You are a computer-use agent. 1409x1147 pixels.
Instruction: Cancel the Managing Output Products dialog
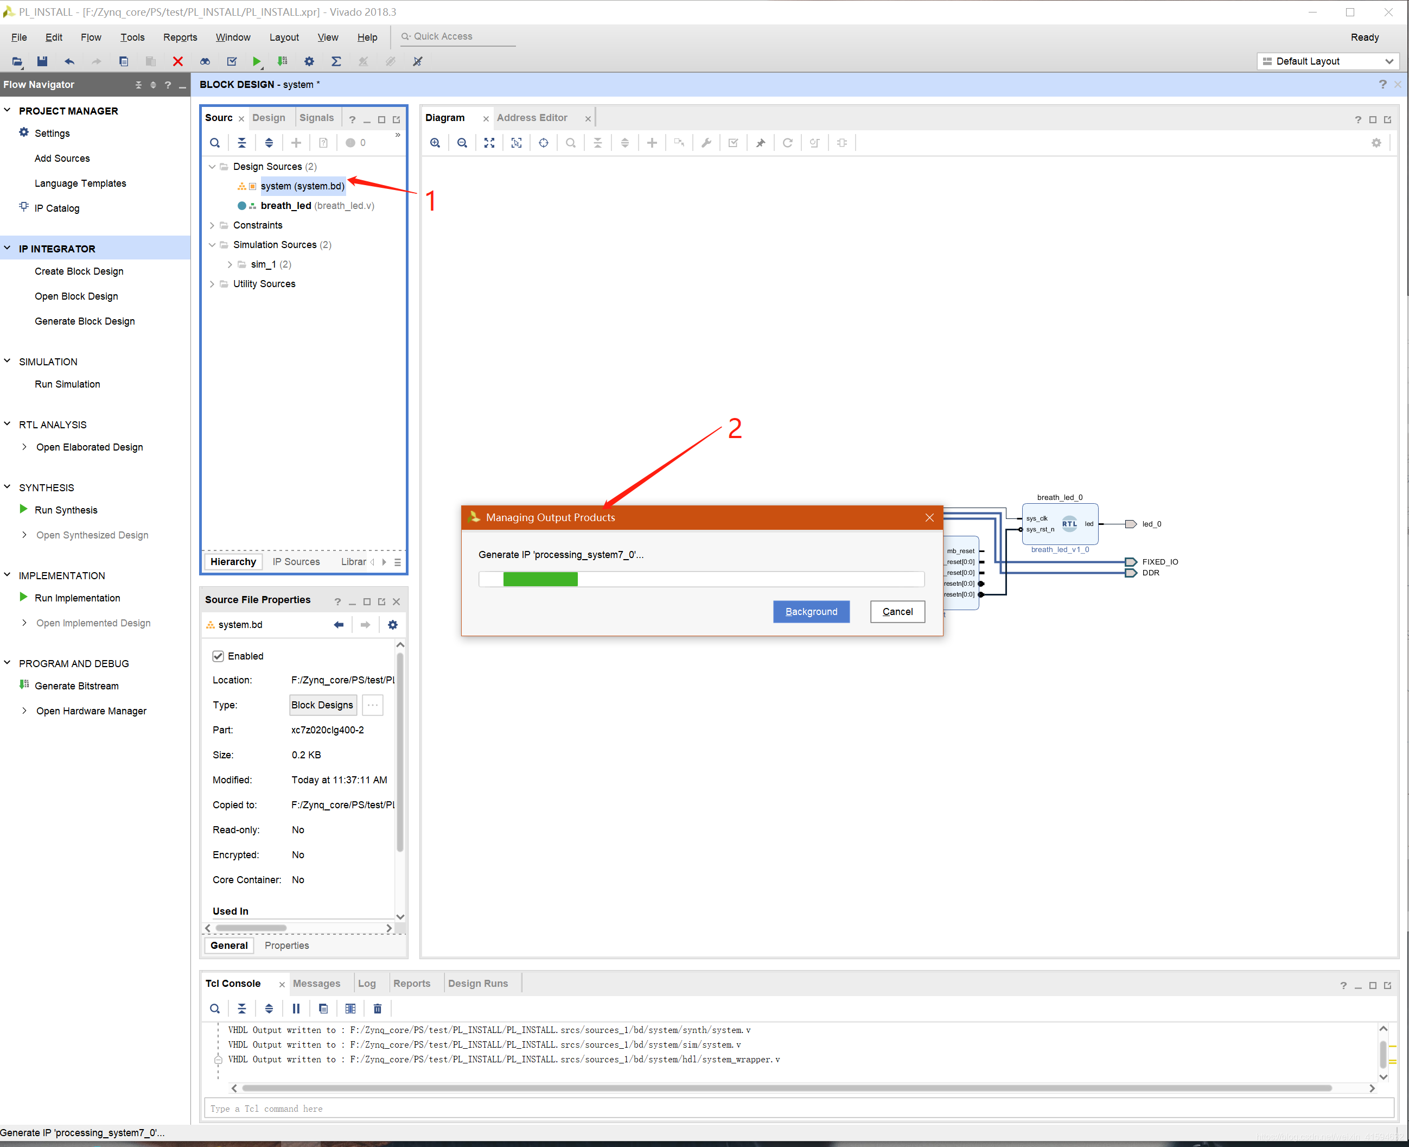tap(897, 611)
